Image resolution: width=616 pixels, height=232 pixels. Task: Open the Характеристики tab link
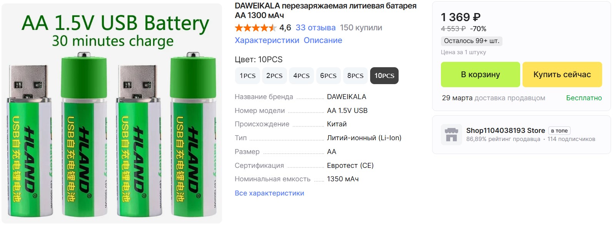pos(267,40)
